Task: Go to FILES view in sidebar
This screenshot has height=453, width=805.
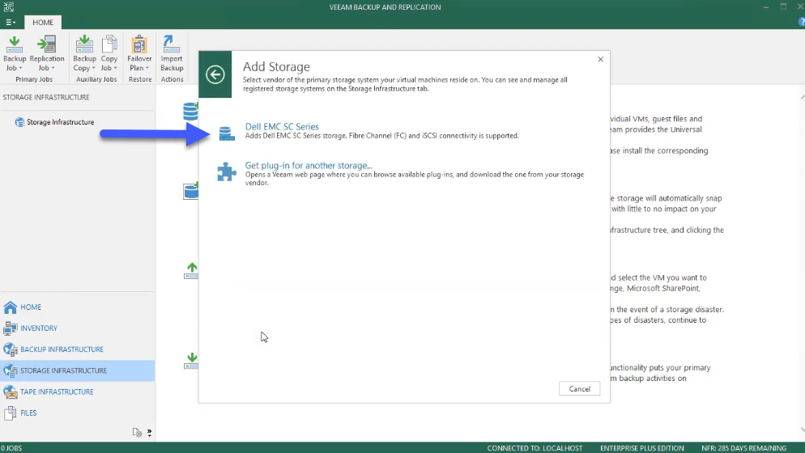Action: pos(28,413)
